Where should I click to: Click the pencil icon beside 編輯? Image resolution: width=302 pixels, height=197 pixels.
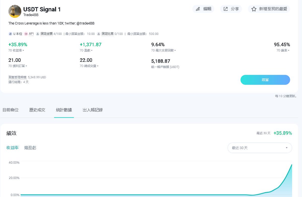click(x=198, y=9)
